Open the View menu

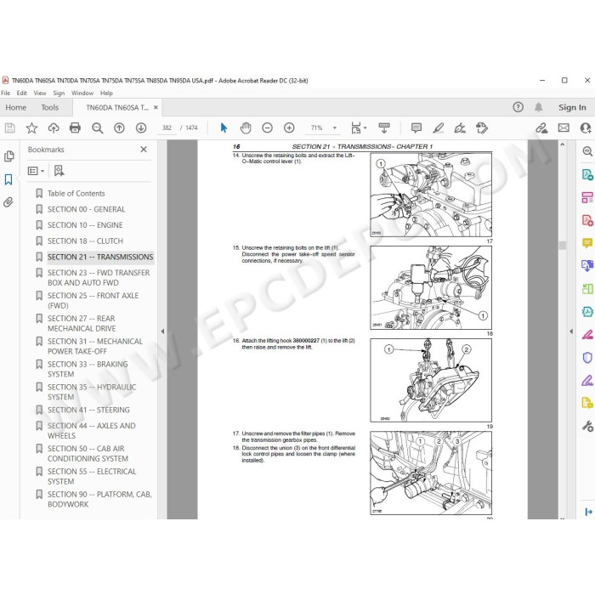coord(40,93)
